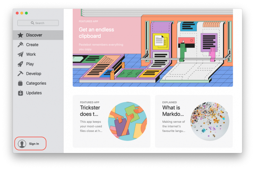Viewport: 255px width, 170px height.
Task: Click the Trickster hands-and-files circular artwork
Action: click(128, 121)
